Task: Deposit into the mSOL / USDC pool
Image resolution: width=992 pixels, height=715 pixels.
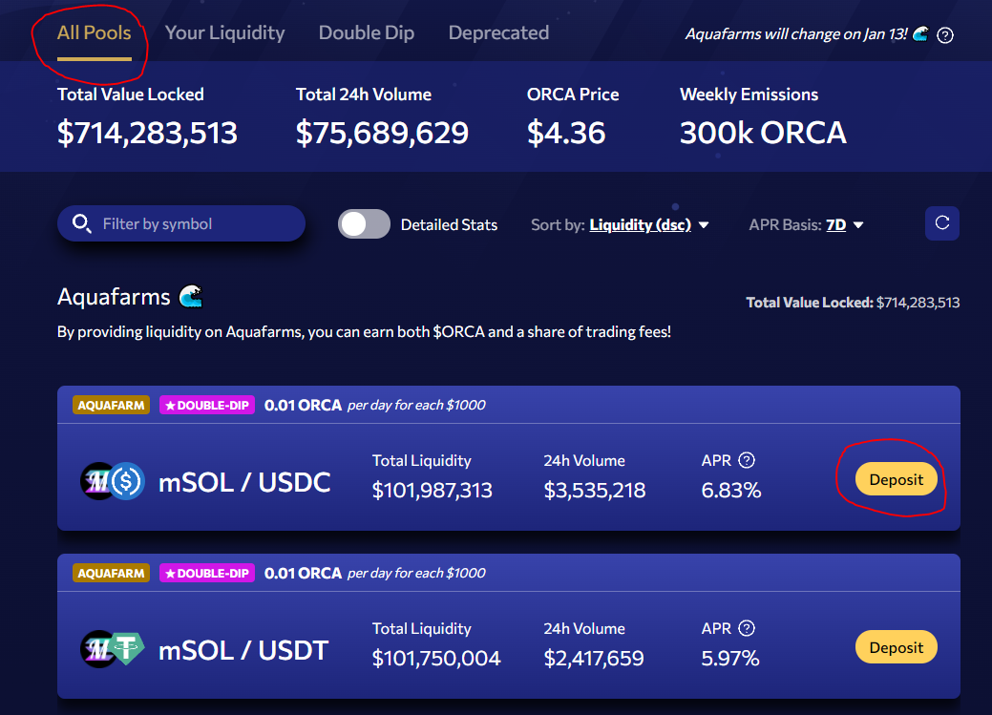Action: (896, 479)
